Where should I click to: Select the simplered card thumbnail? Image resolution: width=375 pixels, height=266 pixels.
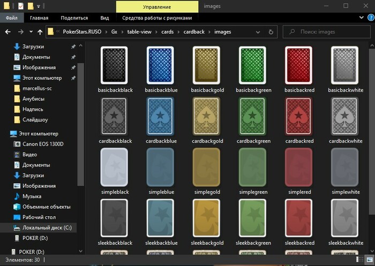click(x=299, y=167)
